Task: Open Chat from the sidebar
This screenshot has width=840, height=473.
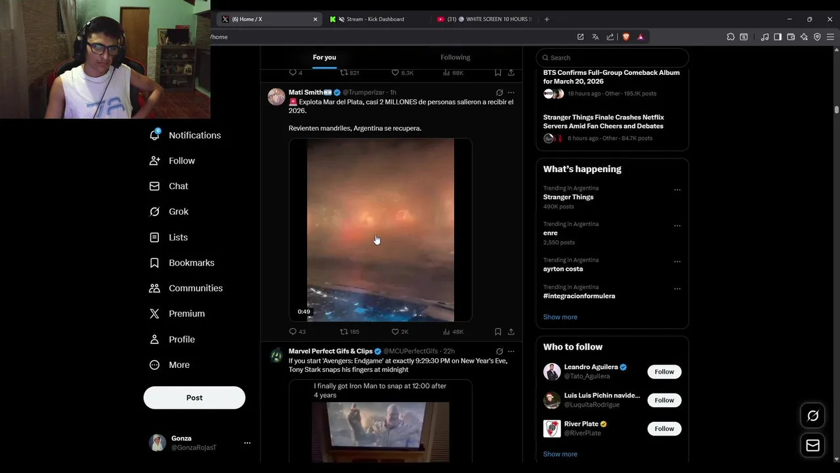Action: pyautogui.click(x=169, y=187)
